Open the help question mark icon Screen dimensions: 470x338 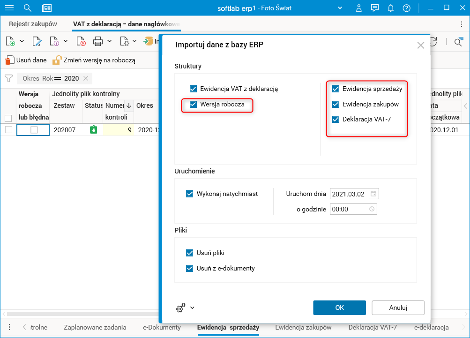tap(406, 8)
